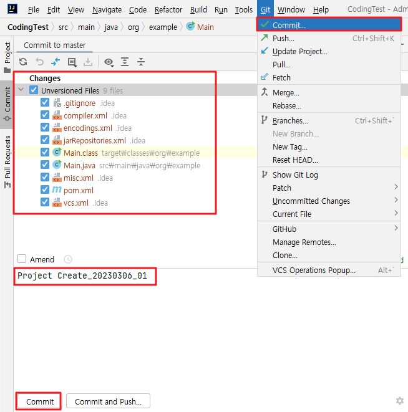Uncheck the pom.xml checkbox
Screen dimensions: 408x412
pos(45,189)
